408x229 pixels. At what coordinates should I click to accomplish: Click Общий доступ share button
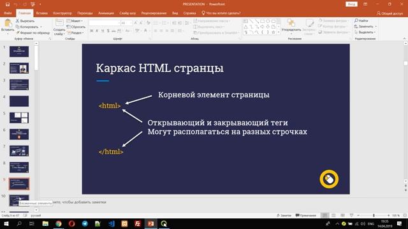tap(390, 13)
